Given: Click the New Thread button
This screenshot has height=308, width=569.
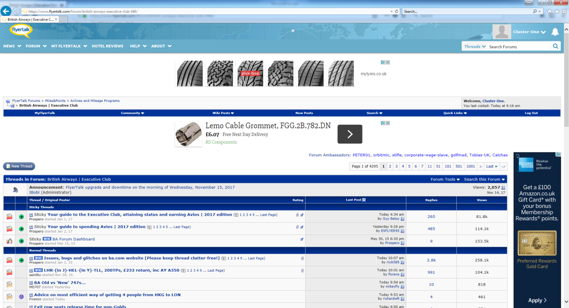Looking at the screenshot, I should (x=19, y=166).
